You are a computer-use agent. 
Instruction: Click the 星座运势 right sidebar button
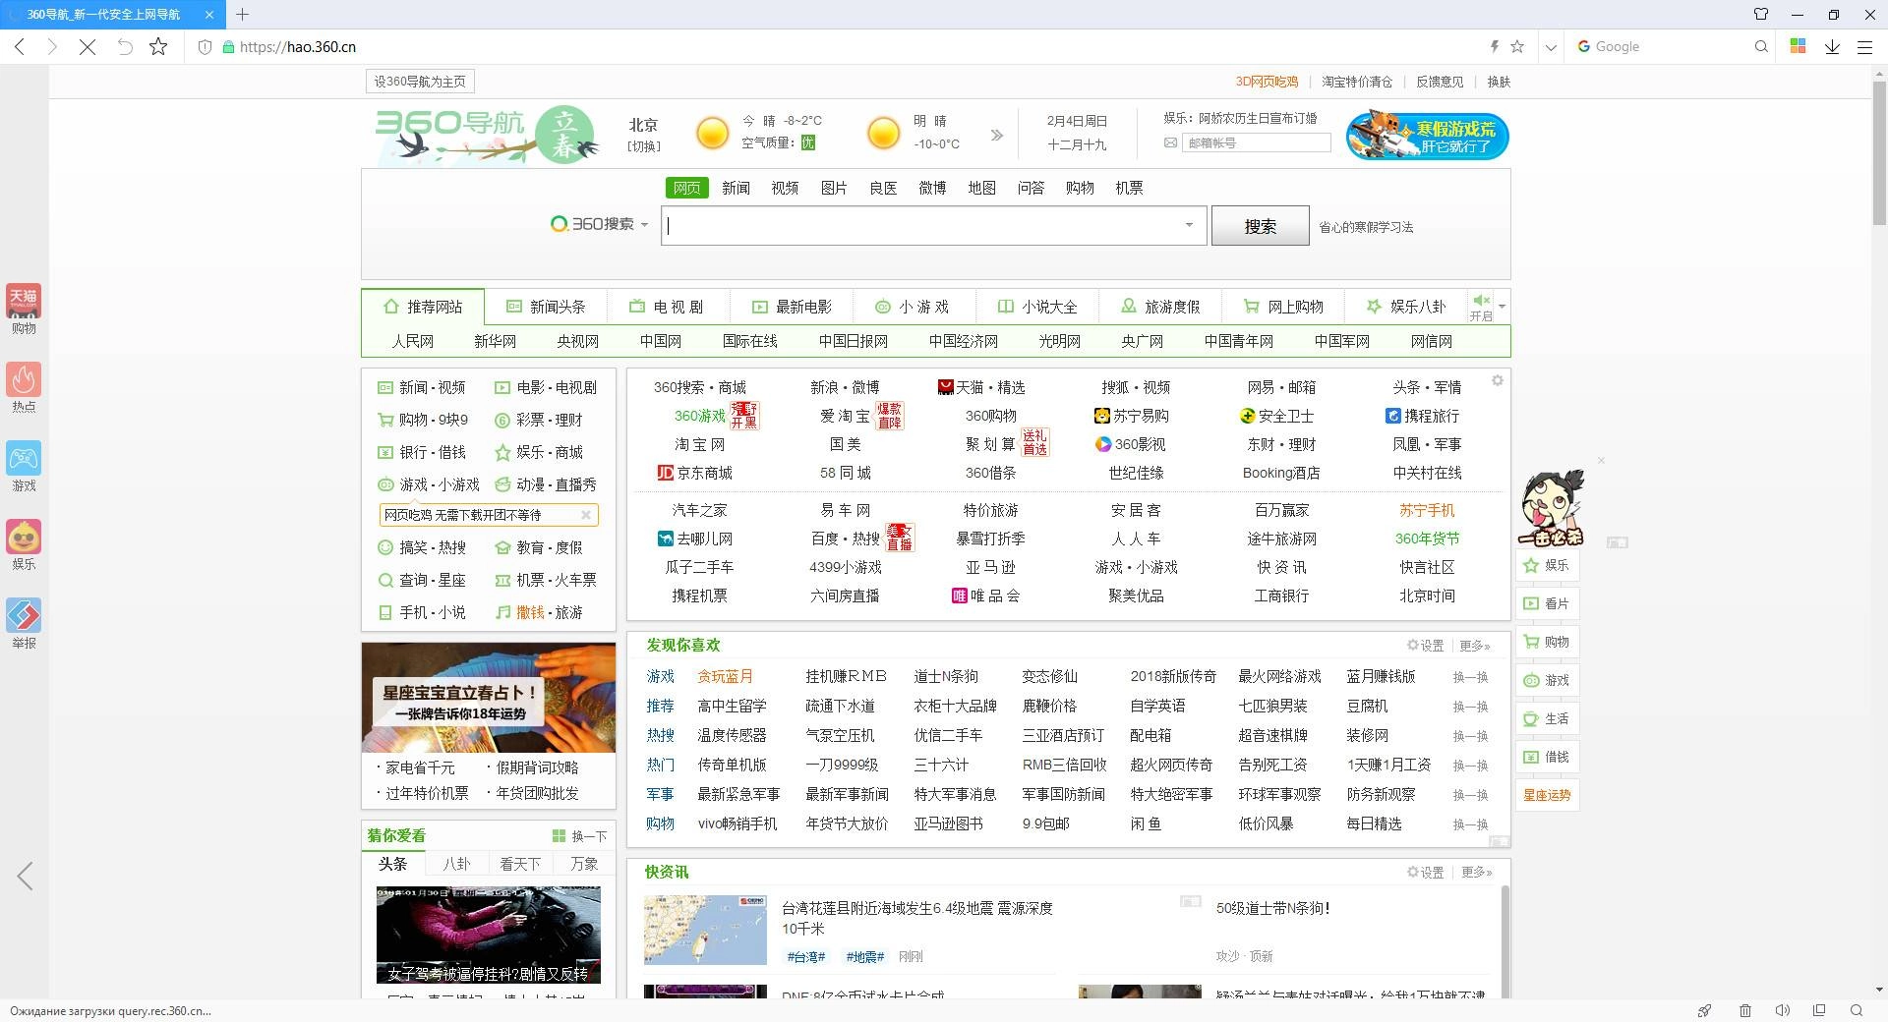1547,795
